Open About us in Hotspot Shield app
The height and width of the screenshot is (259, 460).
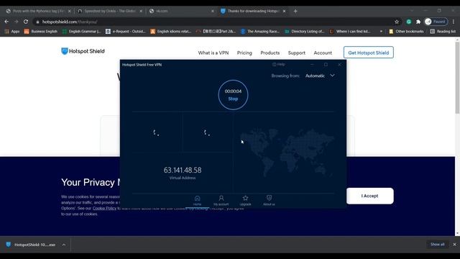pyautogui.click(x=269, y=201)
